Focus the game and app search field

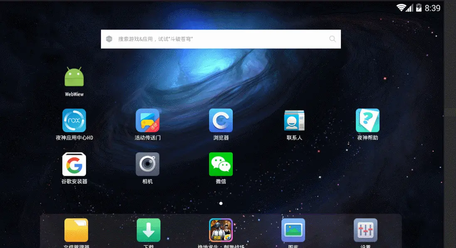[x=221, y=39]
